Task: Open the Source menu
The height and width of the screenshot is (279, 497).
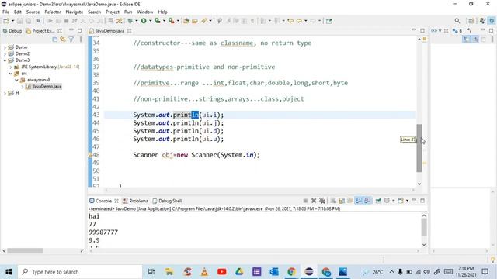Action: click(33, 12)
